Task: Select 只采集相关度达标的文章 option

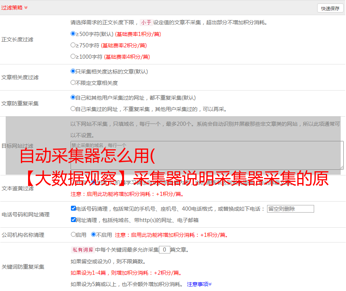Action: 73,71
